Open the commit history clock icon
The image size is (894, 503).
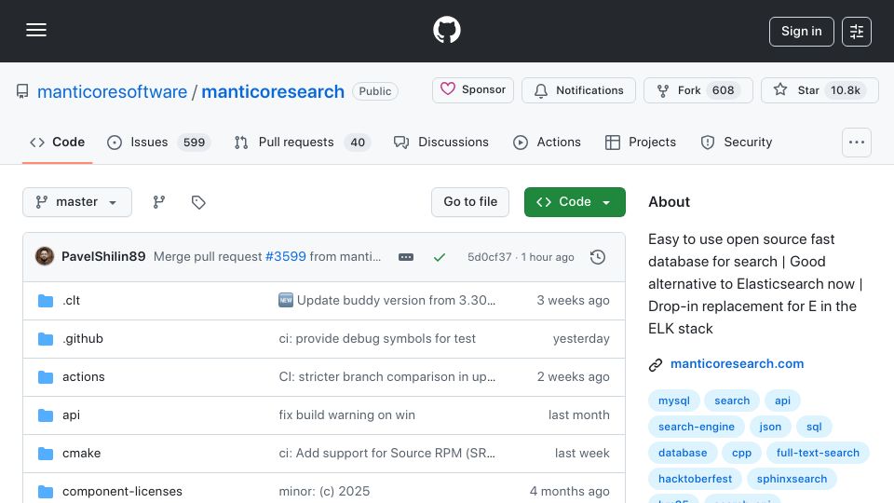click(598, 257)
